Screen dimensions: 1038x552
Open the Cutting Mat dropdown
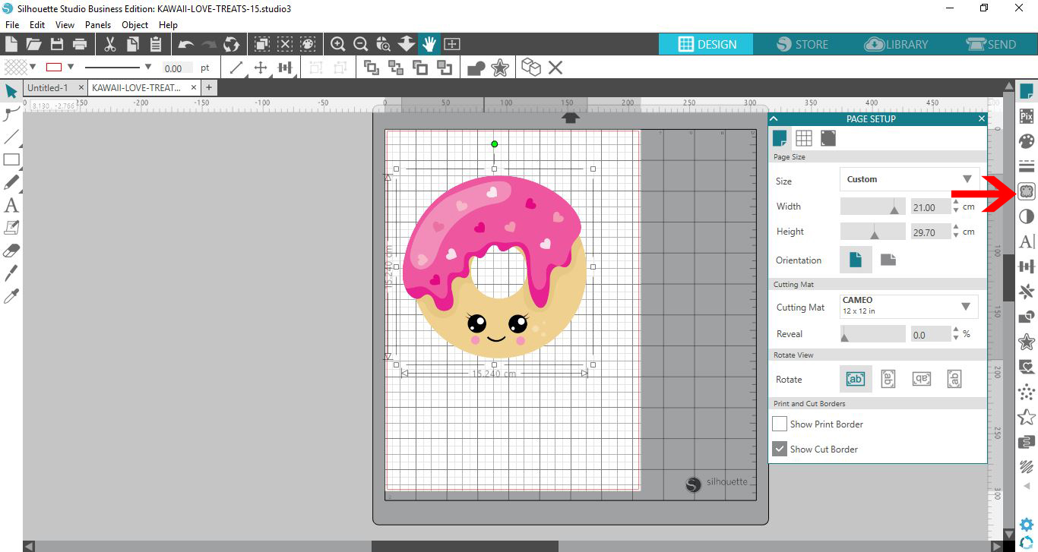tap(909, 307)
